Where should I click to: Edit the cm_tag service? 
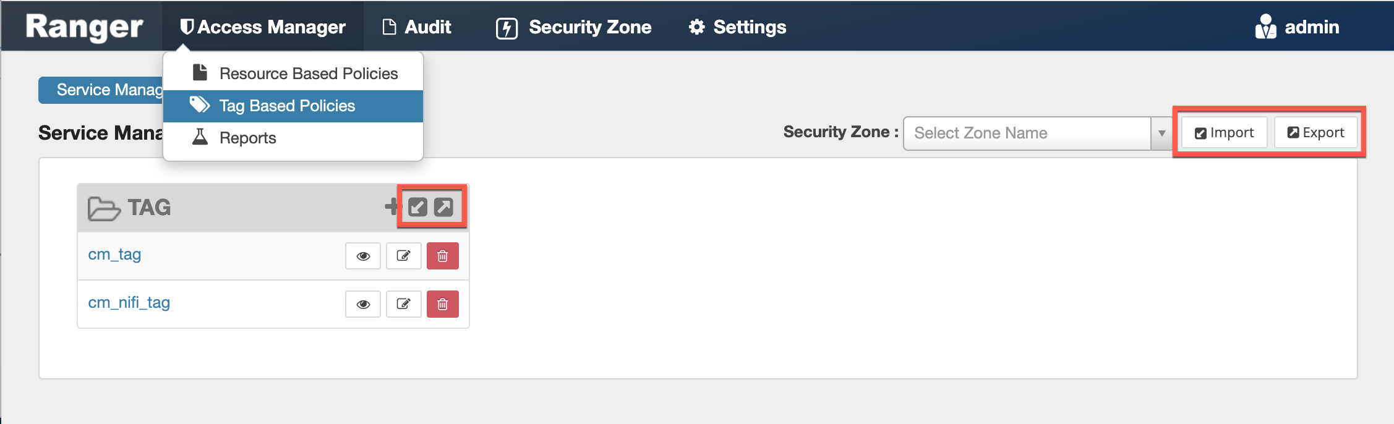[x=403, y=256]
